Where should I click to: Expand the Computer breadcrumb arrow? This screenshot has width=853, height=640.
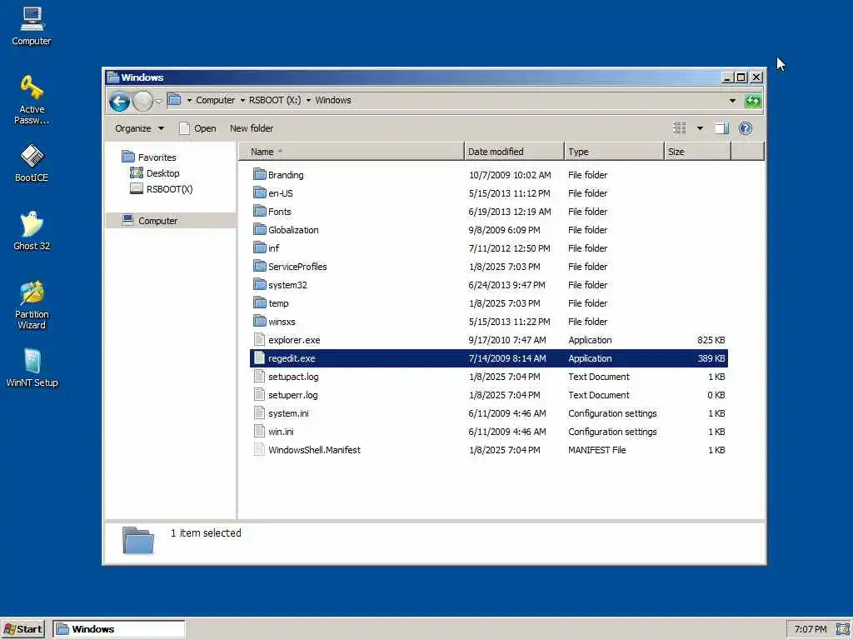point(242,101)
